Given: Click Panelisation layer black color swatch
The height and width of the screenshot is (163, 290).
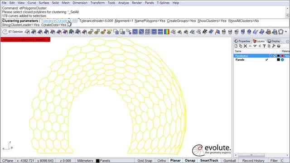Looking at the screenshot, I should tap(278, 56).
